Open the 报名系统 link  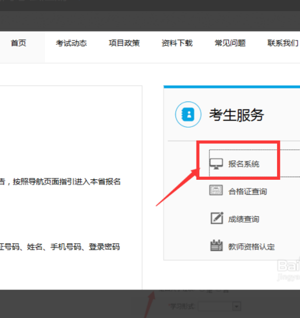point(243,164)
